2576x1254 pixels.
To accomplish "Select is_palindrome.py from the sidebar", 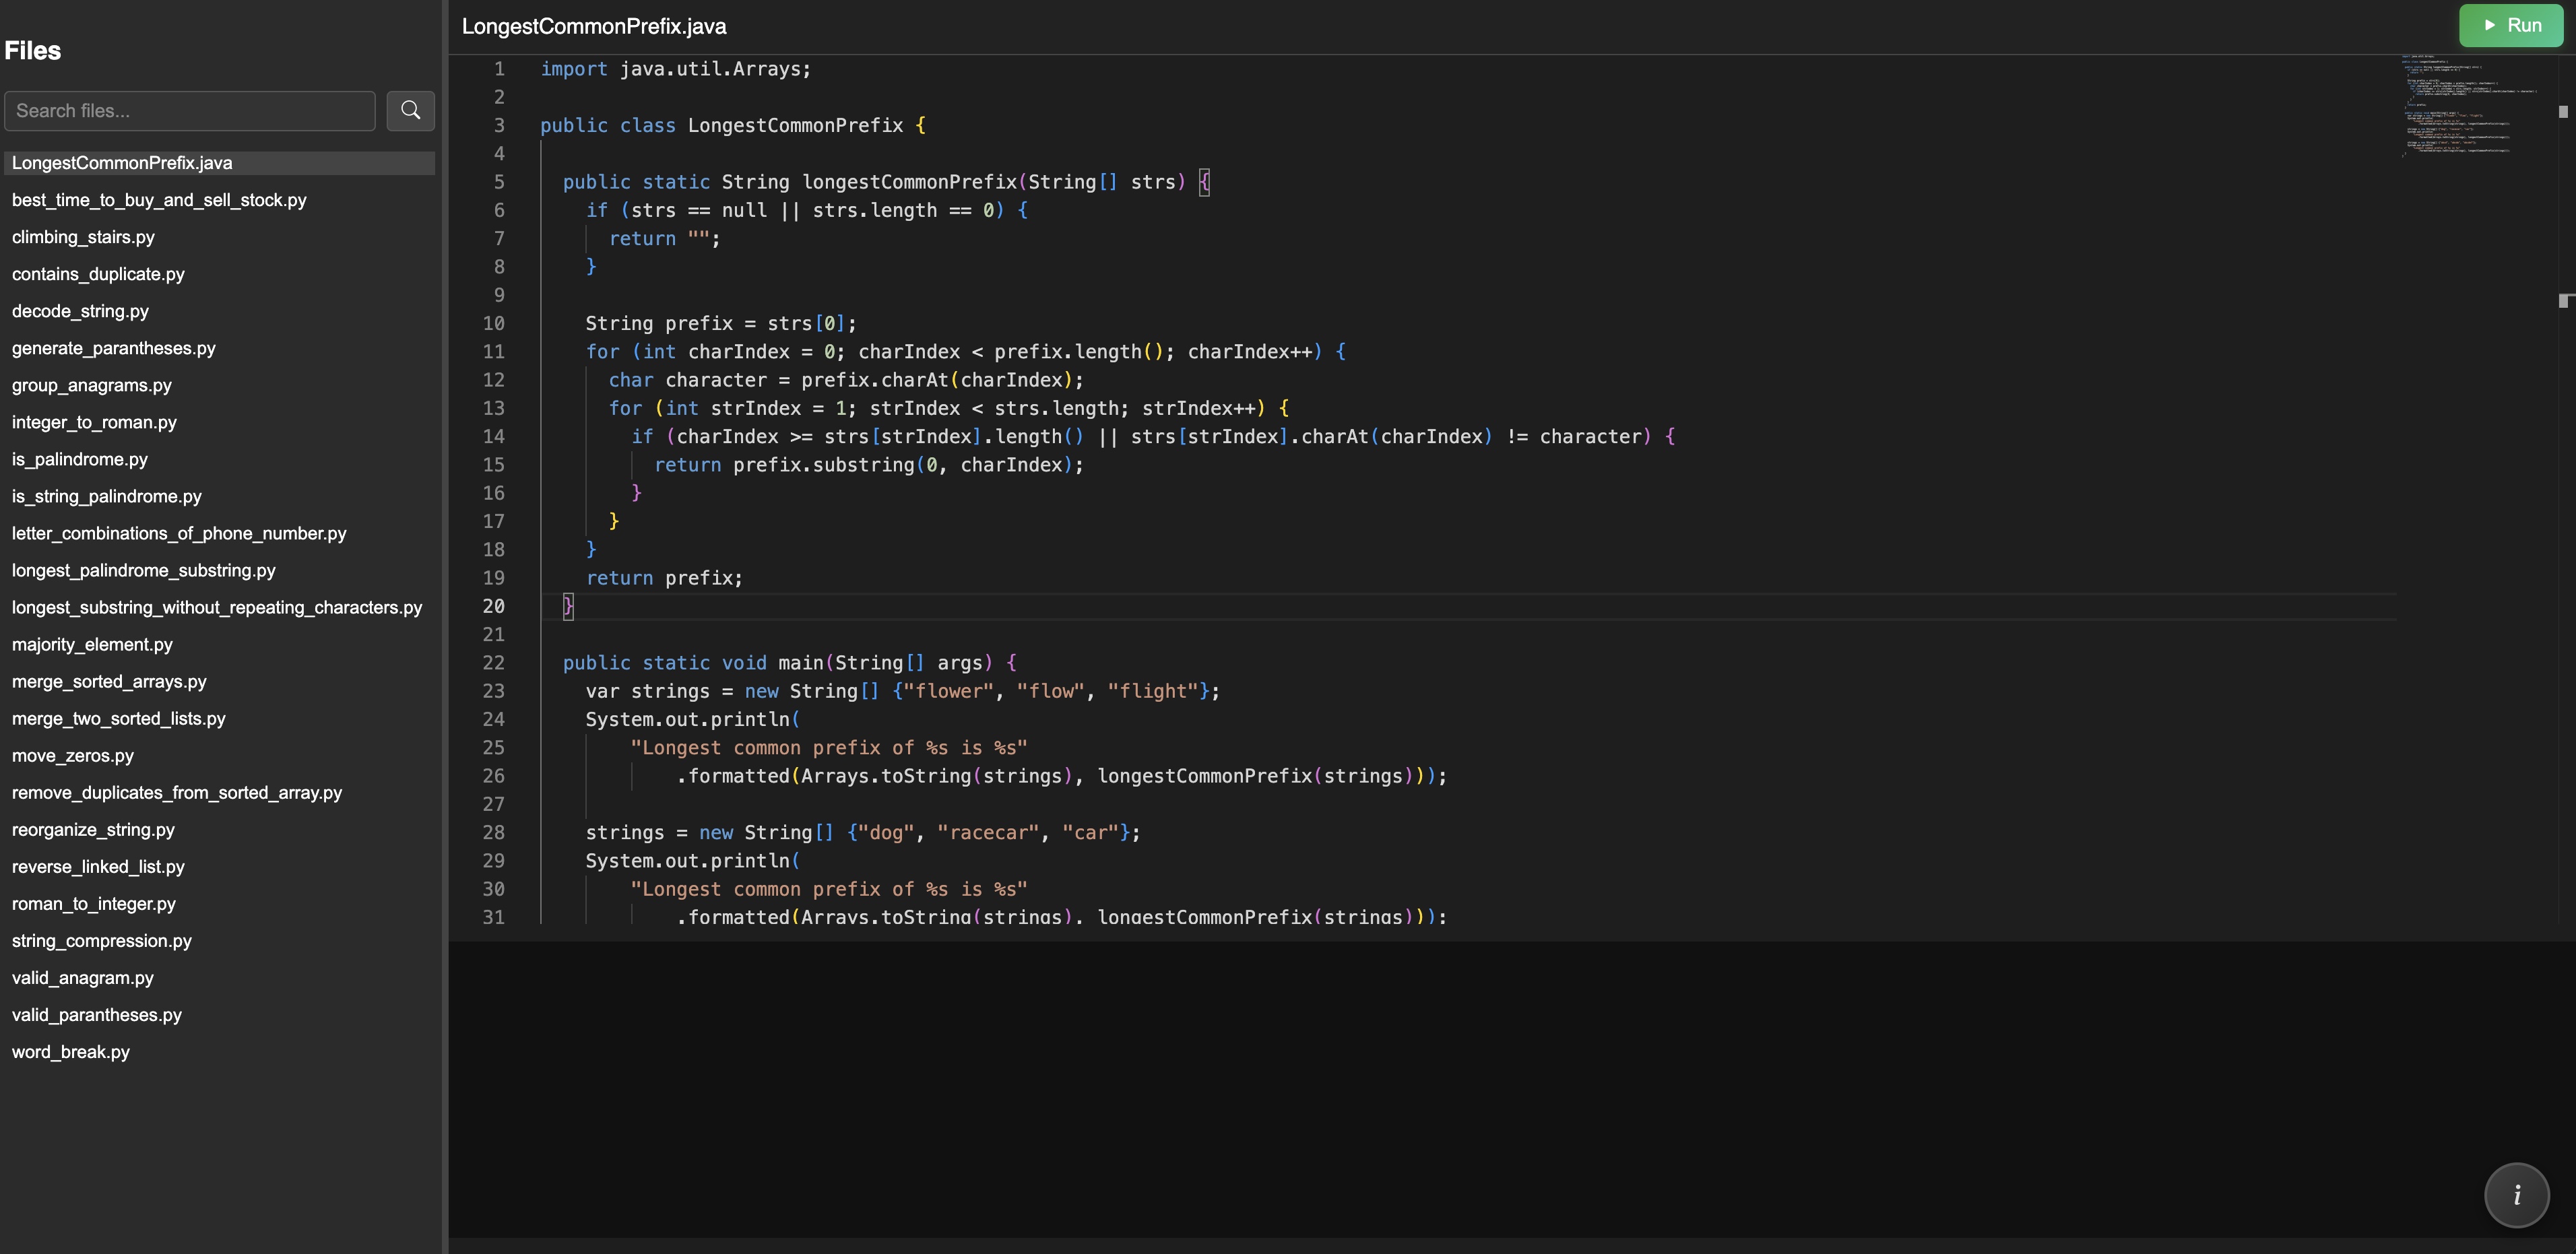I will tap(79, 459).
